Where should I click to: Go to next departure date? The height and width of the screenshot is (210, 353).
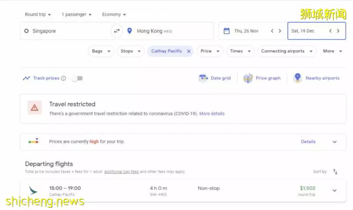pos(280,31)
